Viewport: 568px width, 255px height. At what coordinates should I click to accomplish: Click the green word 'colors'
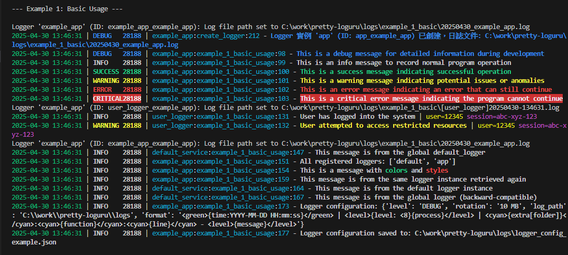pos(396,171)
